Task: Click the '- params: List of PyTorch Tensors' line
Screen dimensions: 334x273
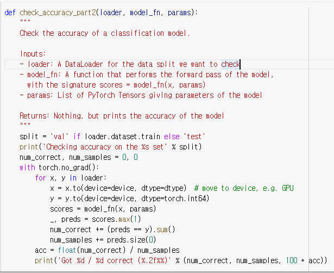Action: point(141,95)
